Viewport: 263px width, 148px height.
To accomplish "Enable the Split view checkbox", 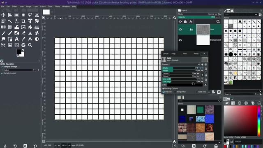I will pyautogui.click(x=197, y=92).
